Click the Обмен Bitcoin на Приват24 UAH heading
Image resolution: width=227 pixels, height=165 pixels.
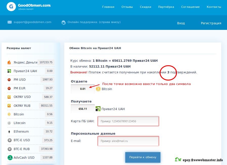tap(95, 48)
